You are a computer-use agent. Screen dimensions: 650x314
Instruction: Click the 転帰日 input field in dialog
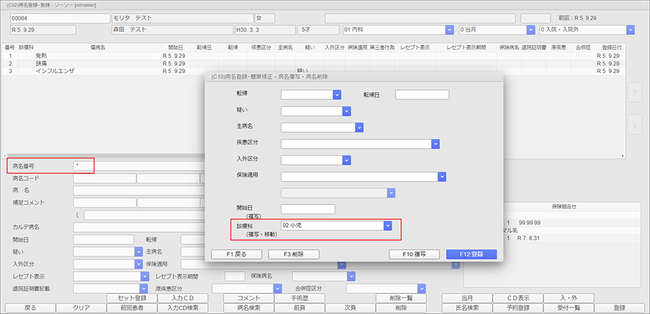point(422,95)
